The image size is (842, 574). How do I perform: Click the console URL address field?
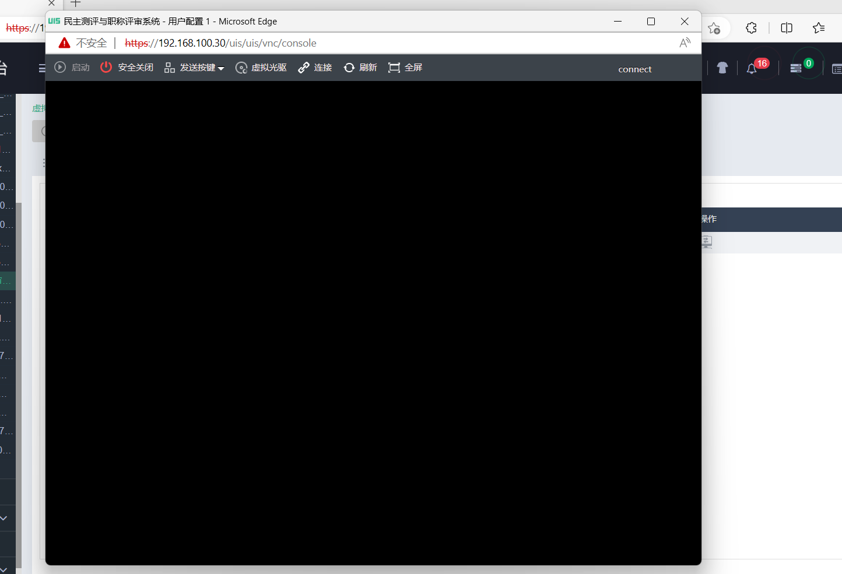click(x=220, y=43)
